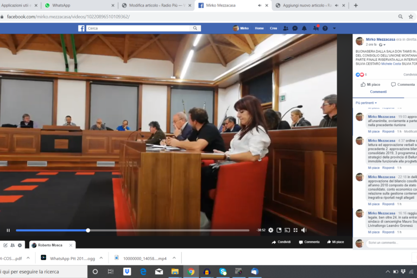Image resolution: width=417 pixels, height=278 pixels.
Task: Click the Facebook help question mark
Action: (x=325, y=28)
